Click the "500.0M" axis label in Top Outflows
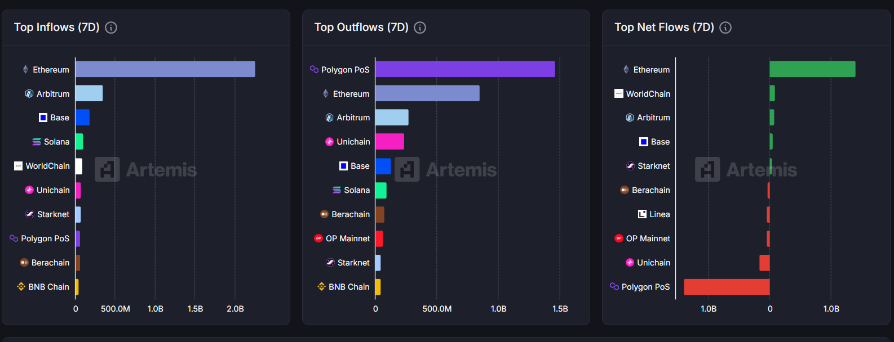 pyautogui.click(x=437, y=309)
